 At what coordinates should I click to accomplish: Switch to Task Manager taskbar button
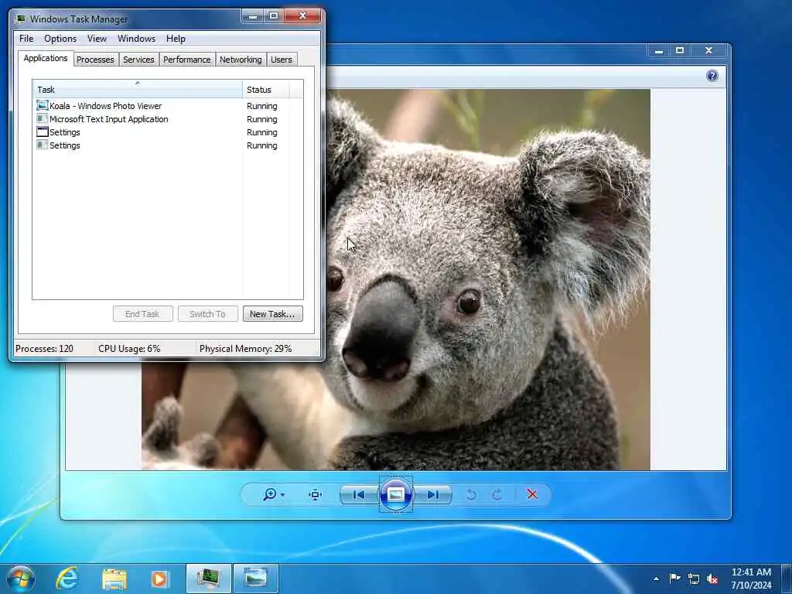point(208,579)
